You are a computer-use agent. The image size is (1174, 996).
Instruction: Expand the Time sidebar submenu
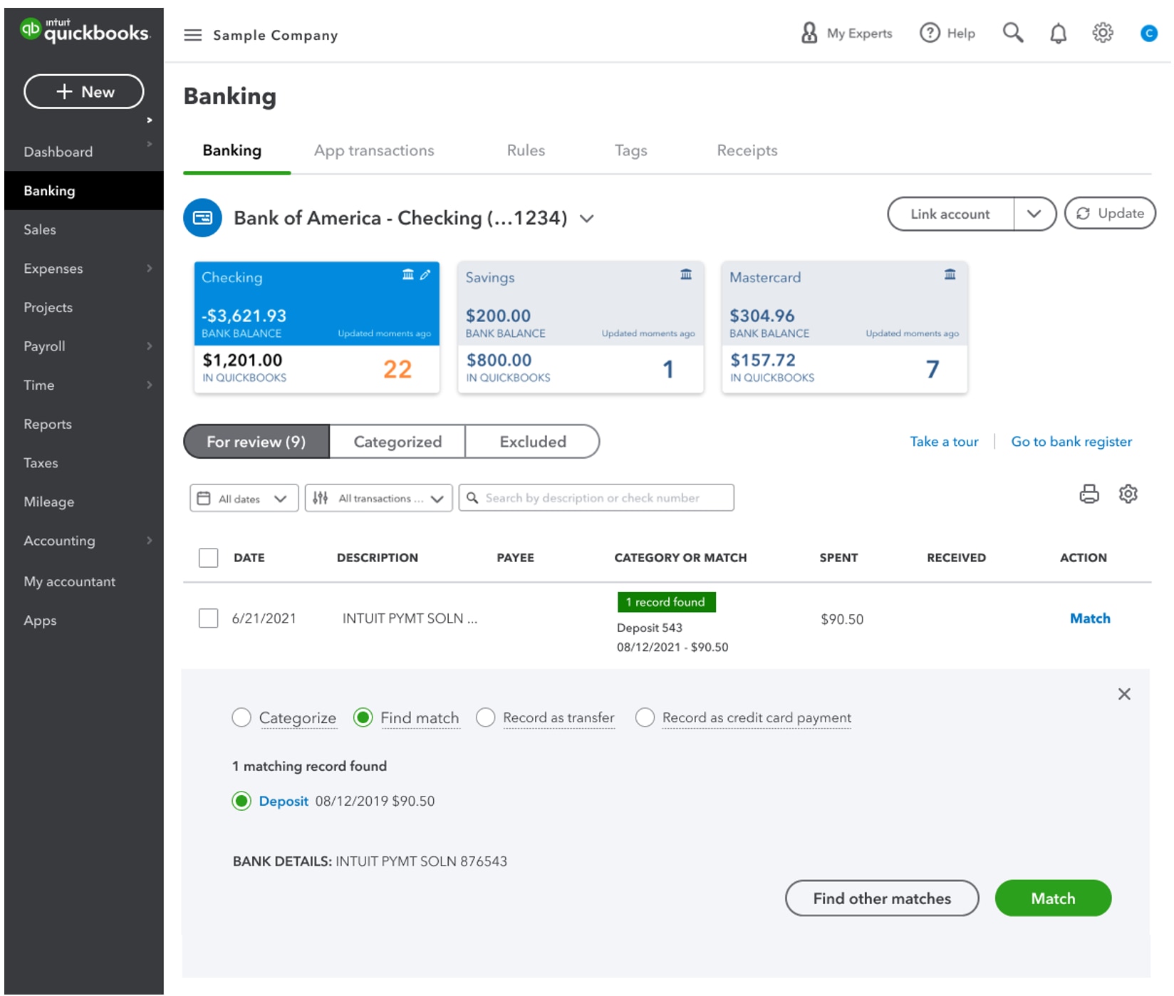click(x=149, y=385)
